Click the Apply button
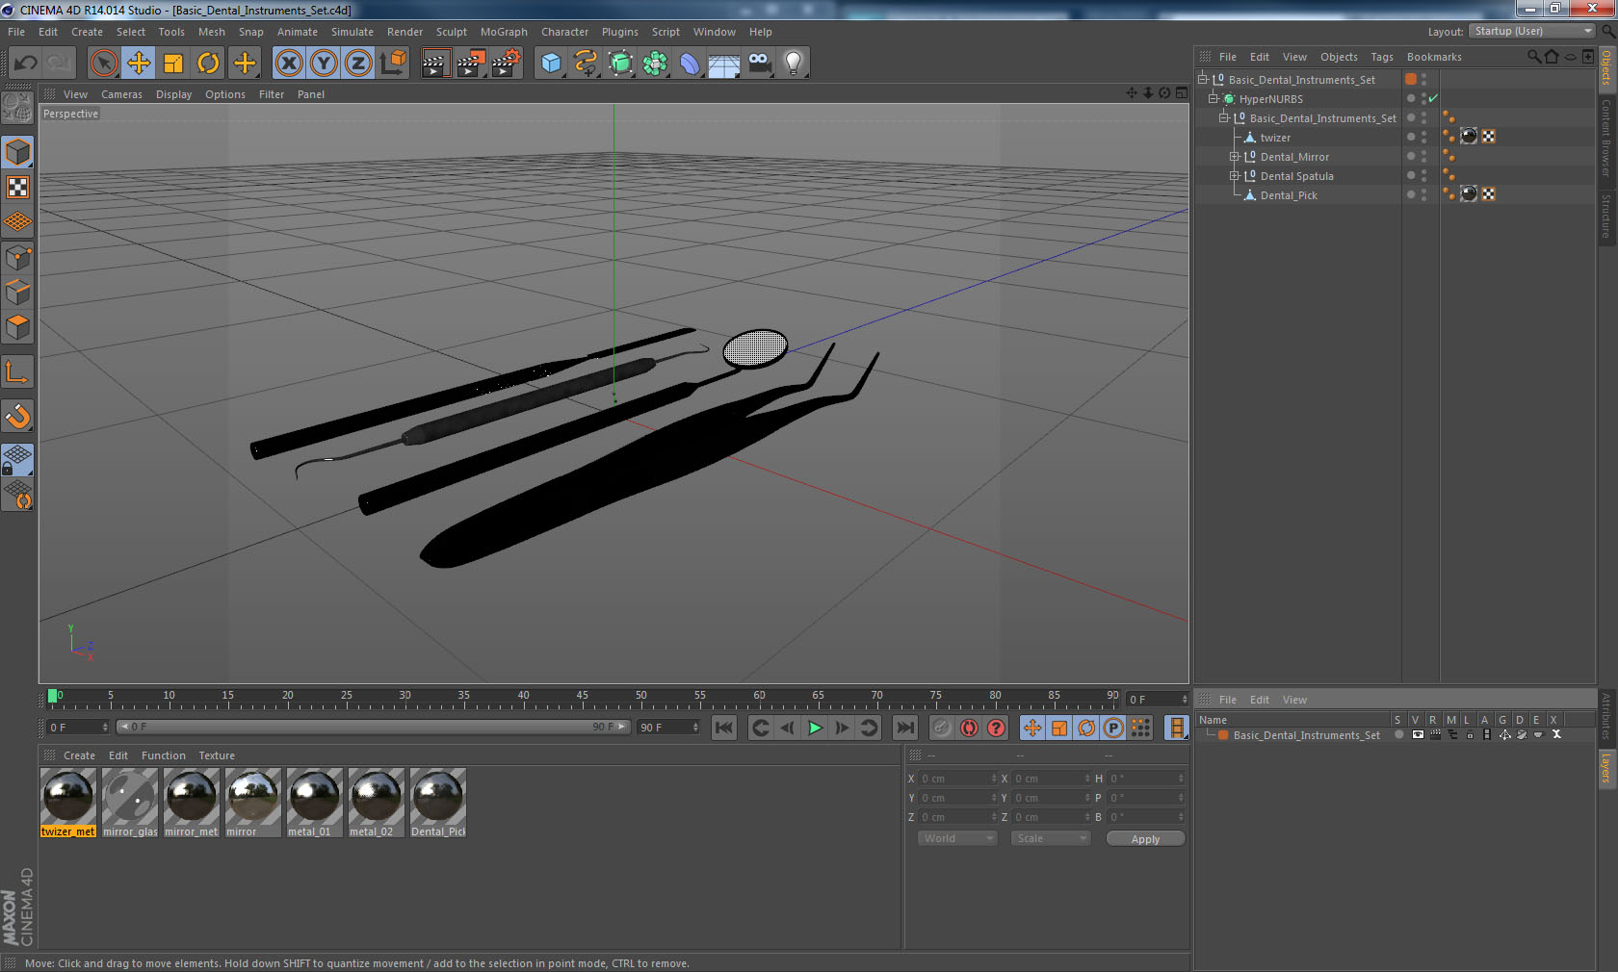This screenshot has height=972, width=1618. tap(1144, 839)
